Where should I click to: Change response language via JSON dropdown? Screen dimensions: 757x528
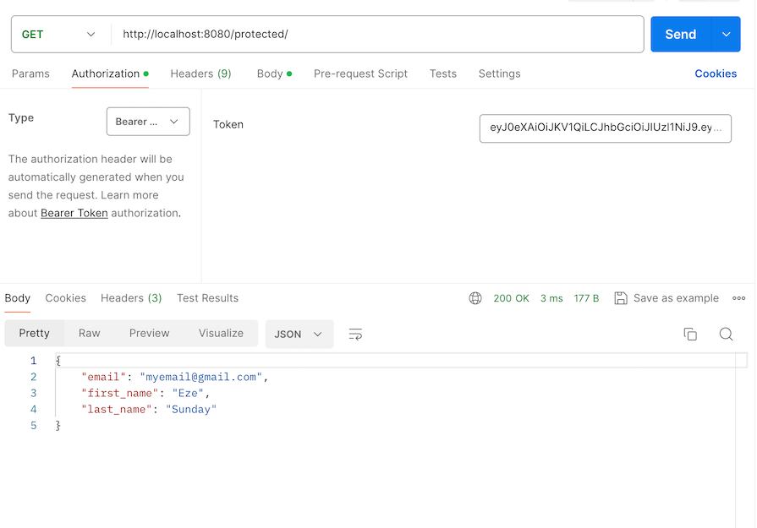299,334
